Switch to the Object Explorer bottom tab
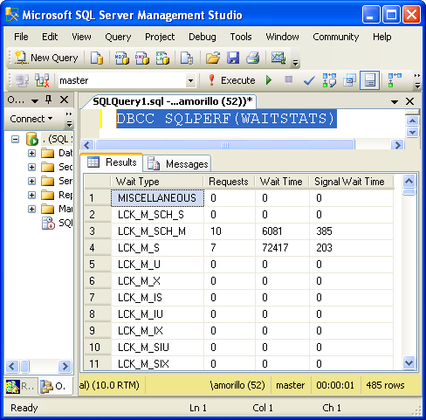This screenshot has height=420, width=426. click(55, 386)
